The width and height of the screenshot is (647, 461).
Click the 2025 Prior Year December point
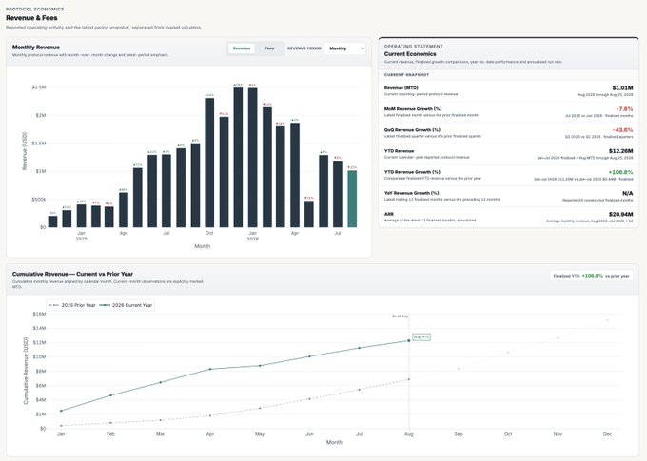point(607,320)
